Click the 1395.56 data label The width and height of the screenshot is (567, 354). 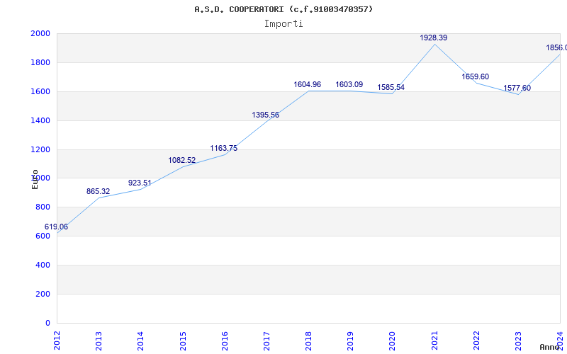pyautogui.click(x=265, y=115)
